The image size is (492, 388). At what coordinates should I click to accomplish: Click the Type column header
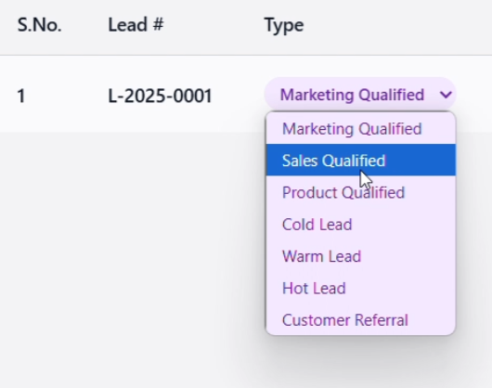(284, 26)
